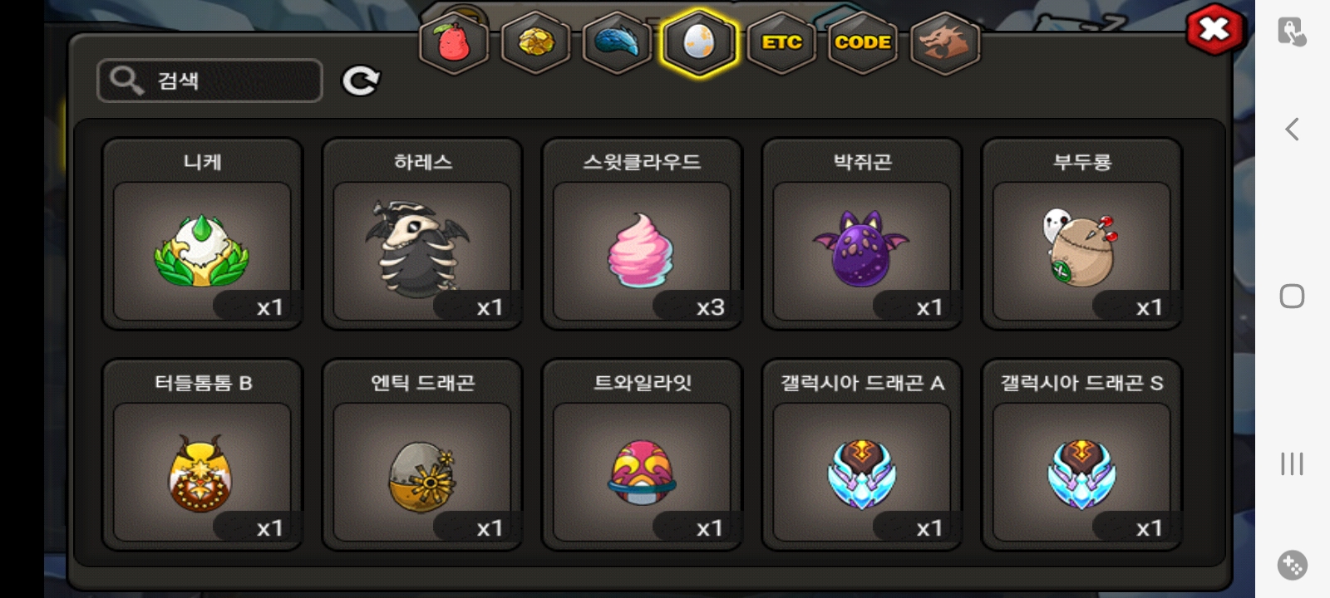This screenshot has height=598, width=1330.
Task: Tap the Android back navigation arrow
Action: click(1292, 129)
